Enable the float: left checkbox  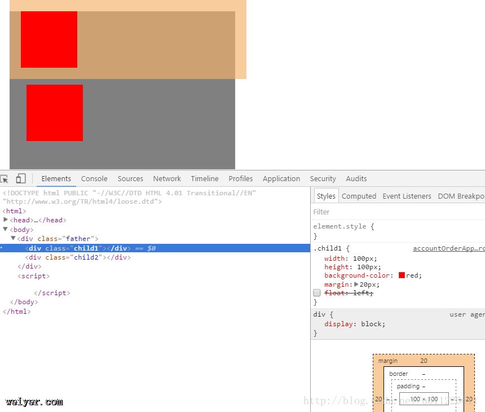coord(317,293)
